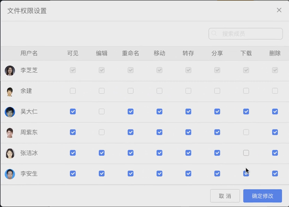Screen dimensions: 289x207
Task: Click the name 周紫东
Action: tap(29, 132)
